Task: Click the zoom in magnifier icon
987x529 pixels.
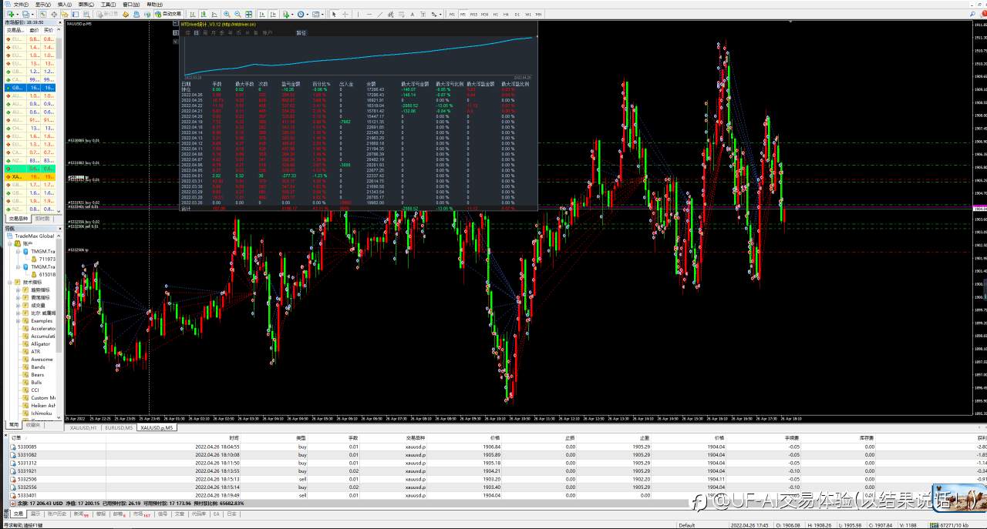Action: [x=227, y=14]
